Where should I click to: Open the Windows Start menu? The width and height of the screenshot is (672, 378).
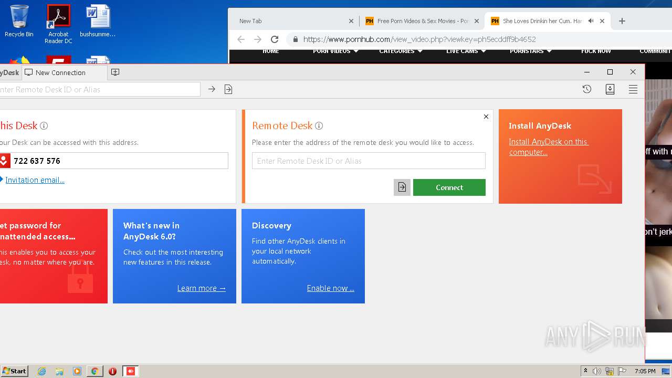point(15,371)
